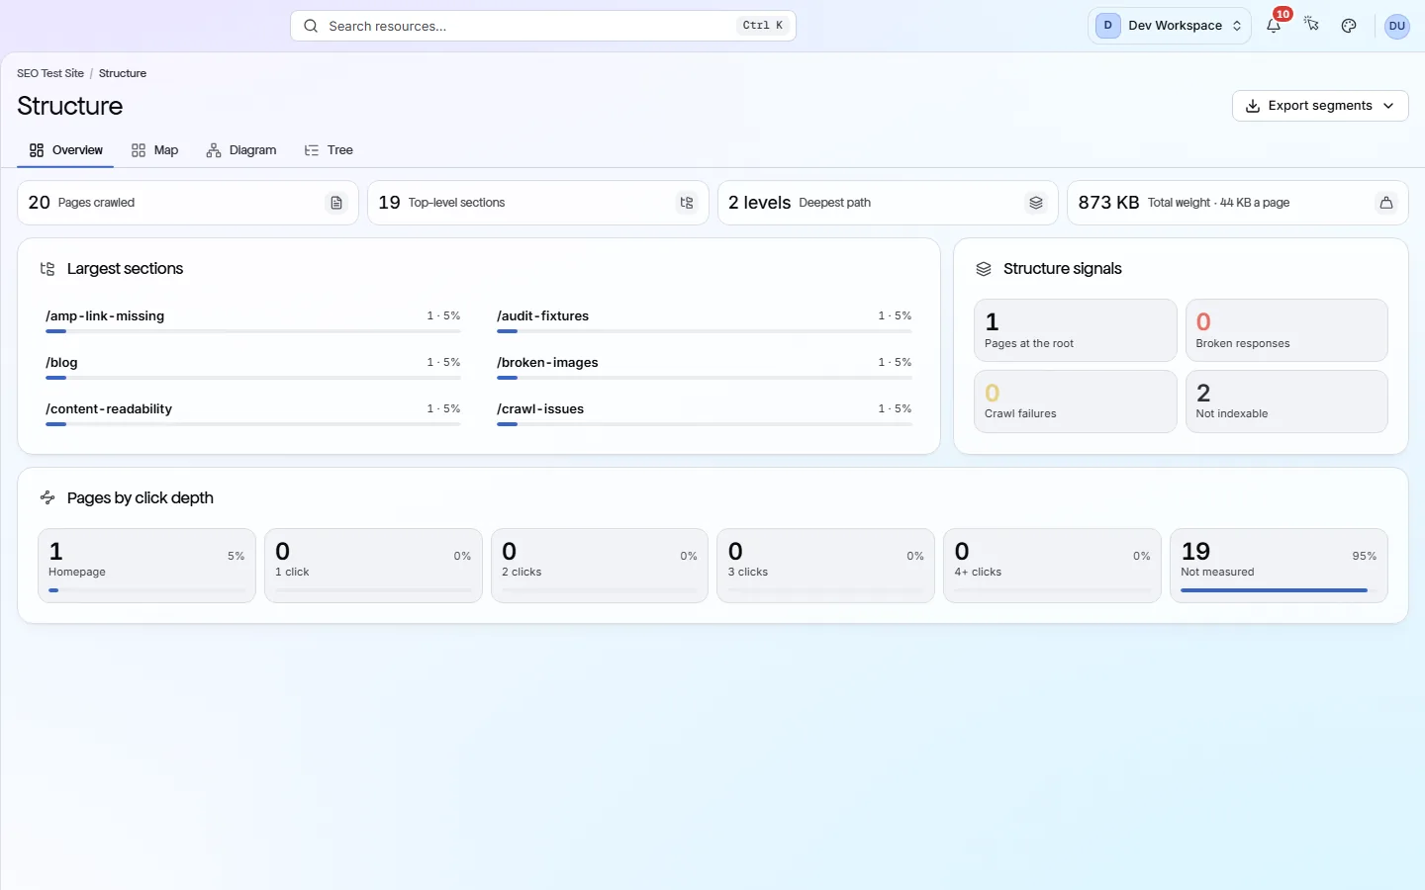Viewport: 1425px width, 890px height.
Task: Select the Broken responses card
Action: 1286,330
